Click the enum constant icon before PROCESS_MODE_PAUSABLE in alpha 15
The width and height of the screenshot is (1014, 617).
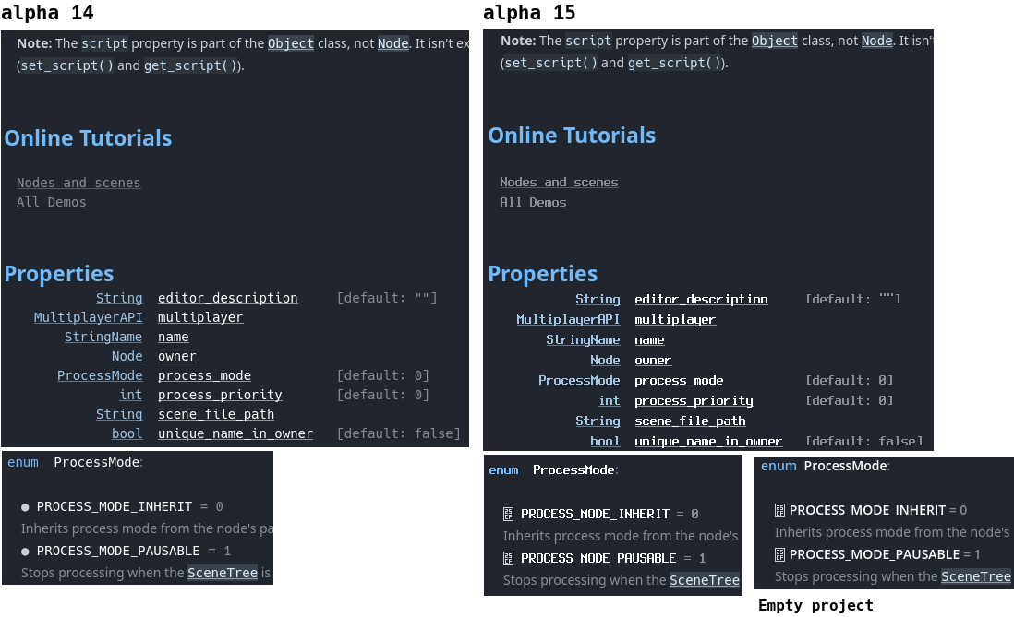coord(508,558)
